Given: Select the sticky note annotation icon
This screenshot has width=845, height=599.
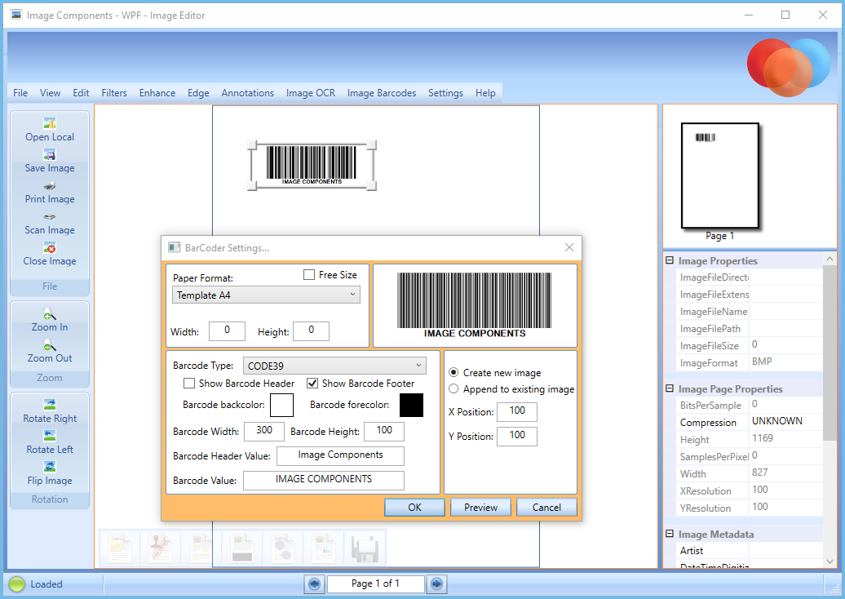Looking at the screenshot, I should [x=119, y=548].
